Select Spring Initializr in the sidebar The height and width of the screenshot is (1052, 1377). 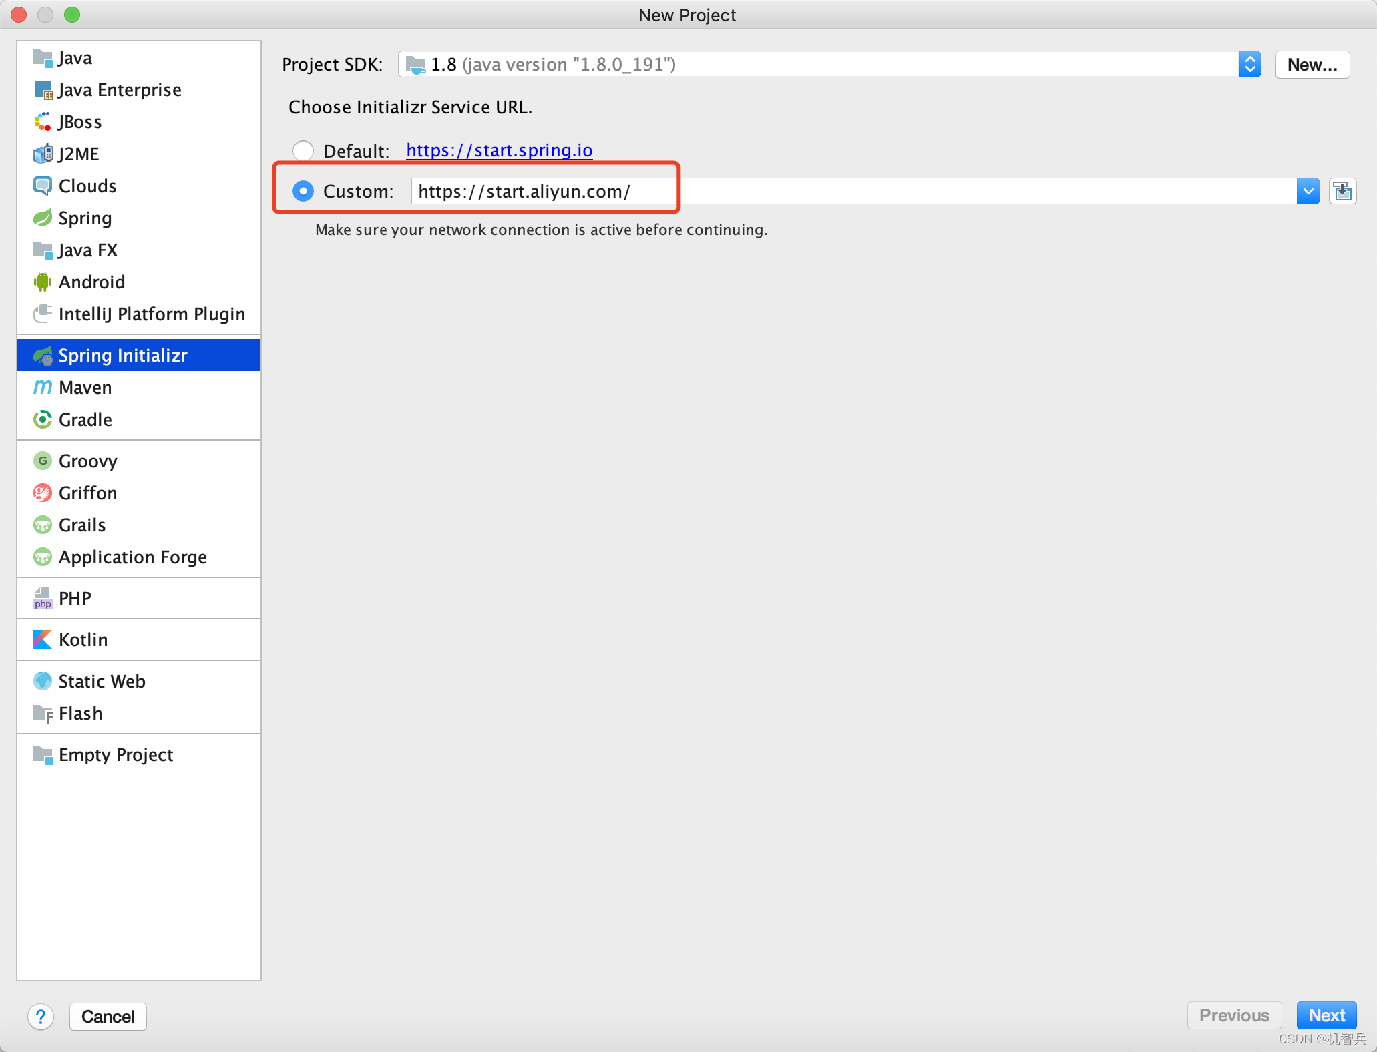123,356
